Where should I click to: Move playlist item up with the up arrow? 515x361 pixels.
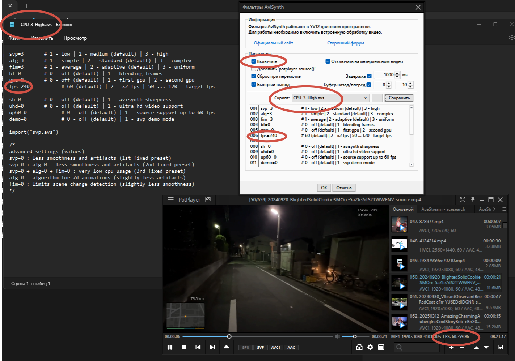pos(476,347)
